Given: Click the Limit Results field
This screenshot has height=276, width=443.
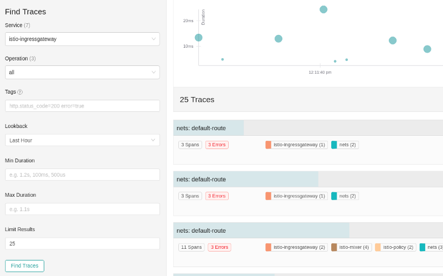Looking at the screenshot, I should point(82,243).
